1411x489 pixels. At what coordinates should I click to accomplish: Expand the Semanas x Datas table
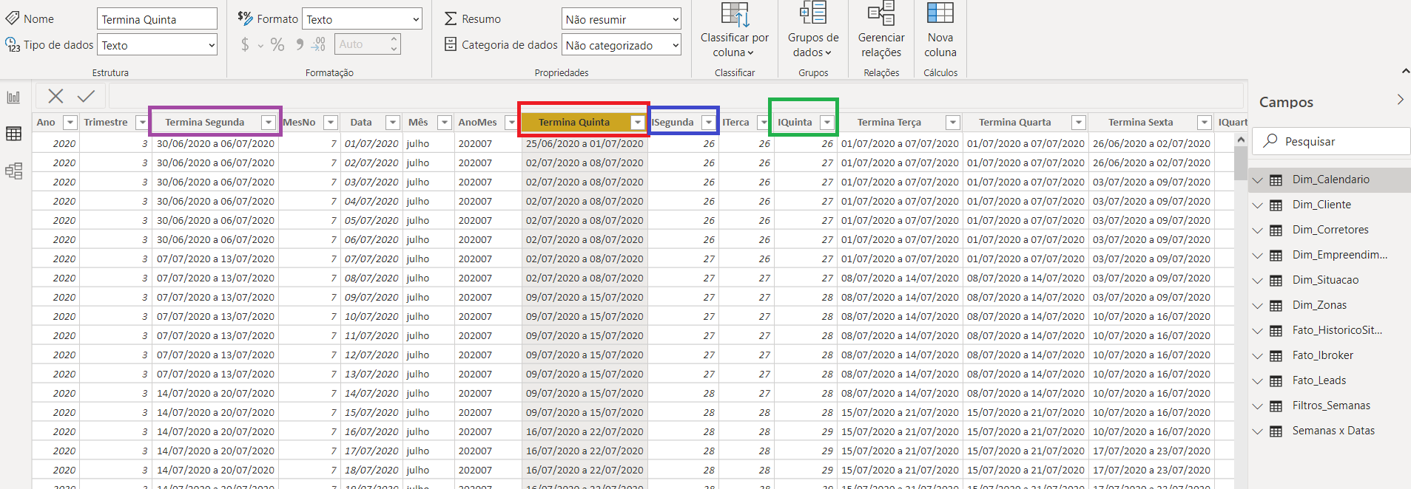1257,431
